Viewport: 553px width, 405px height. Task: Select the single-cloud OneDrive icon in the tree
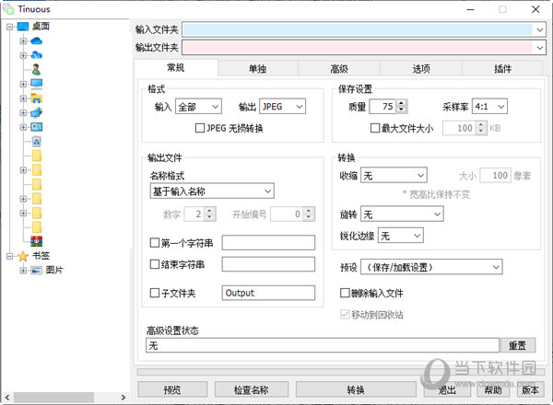(37, 40)
